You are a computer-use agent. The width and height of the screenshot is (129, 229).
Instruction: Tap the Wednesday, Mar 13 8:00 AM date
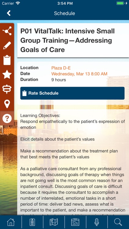point(79,74)
